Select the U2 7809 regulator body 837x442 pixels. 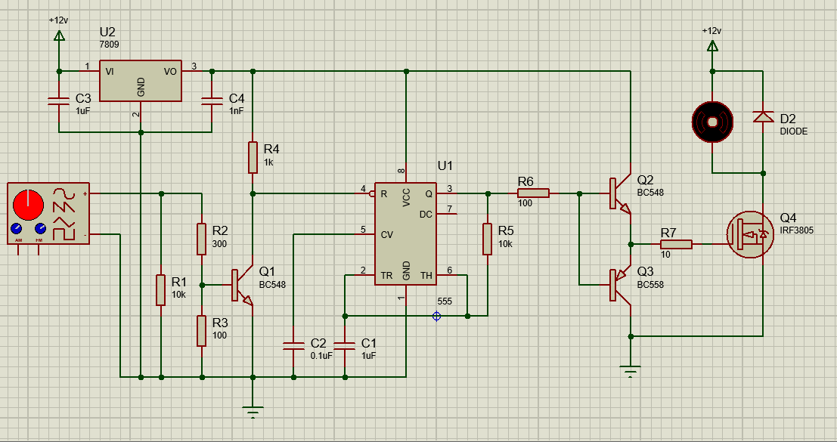click(141, 81)
